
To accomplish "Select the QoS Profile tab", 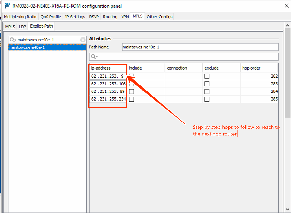I will pyautogui.click(x=51, y=17).
